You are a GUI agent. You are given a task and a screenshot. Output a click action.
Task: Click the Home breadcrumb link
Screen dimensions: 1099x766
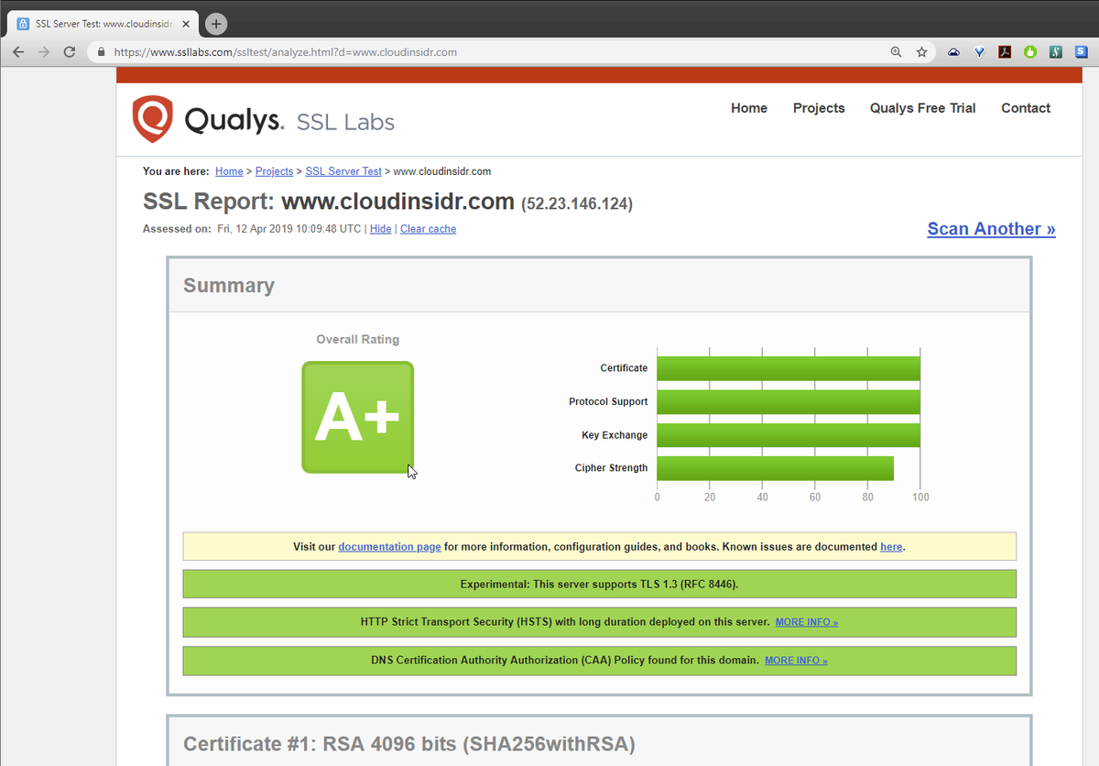(x=229, y=171)
